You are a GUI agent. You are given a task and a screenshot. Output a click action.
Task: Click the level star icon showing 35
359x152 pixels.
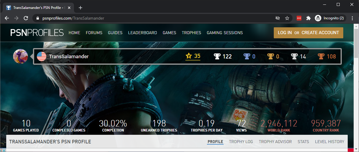(x=189, y=56)
